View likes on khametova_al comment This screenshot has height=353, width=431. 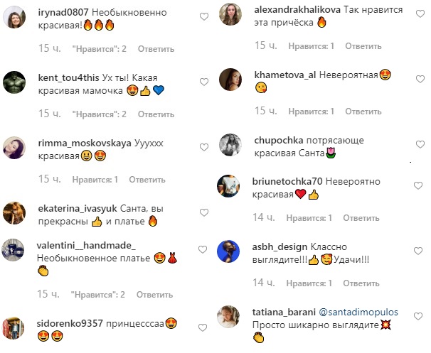point(311,112)
